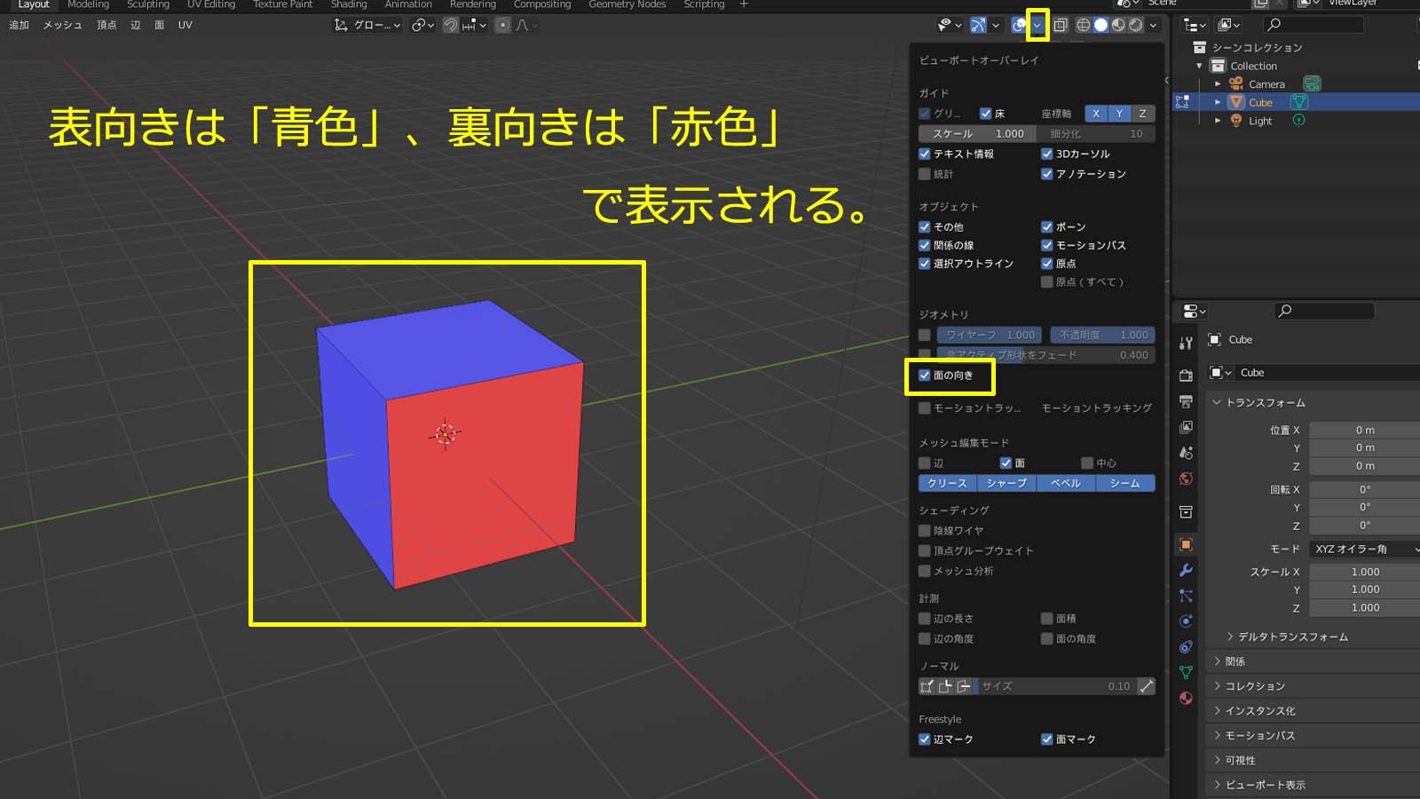This screenshot has width=1420, height=799.
Task: Open the メッシュ menu
Action: (62, 25)
